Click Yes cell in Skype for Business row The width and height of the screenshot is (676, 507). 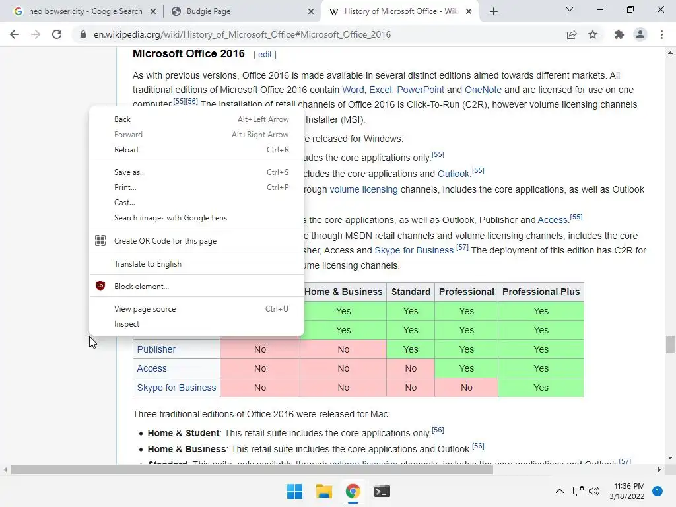click(x=541, y=388)
